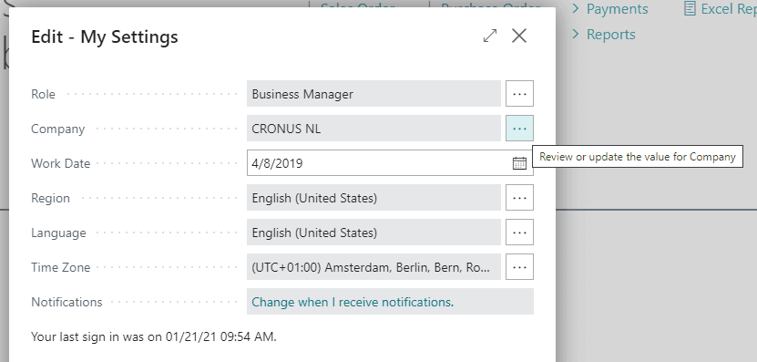Expand the Reports menu group
Screen dimensions: 757x362
click(x=603, y=35)
